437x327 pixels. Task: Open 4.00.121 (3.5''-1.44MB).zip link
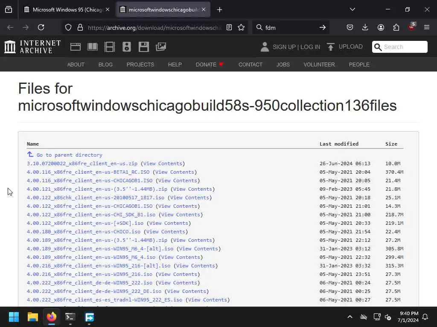pos(97,189)
